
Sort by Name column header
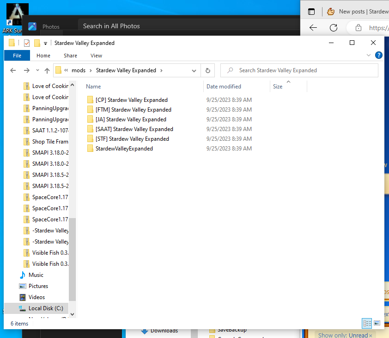93,87
